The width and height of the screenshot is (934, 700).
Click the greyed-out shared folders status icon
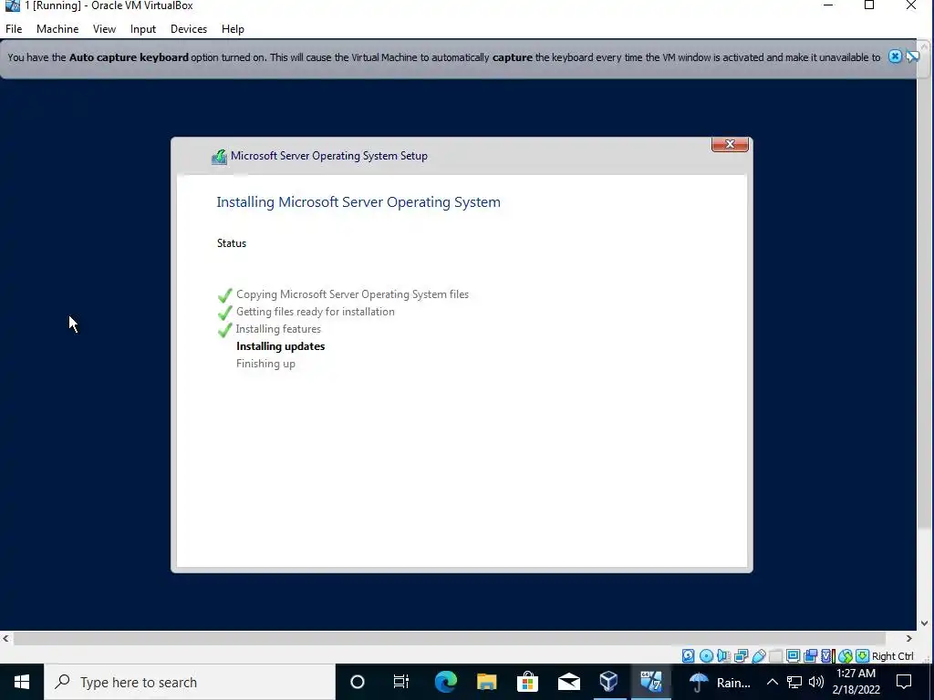click(775, 656)
